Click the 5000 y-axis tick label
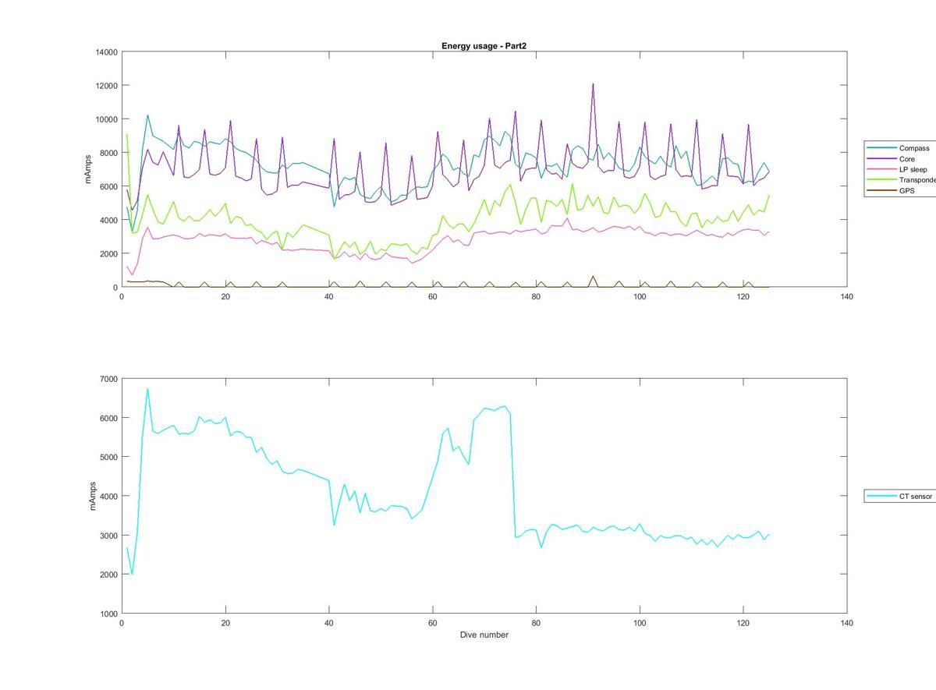936x690 pixels. click(109, 457)
